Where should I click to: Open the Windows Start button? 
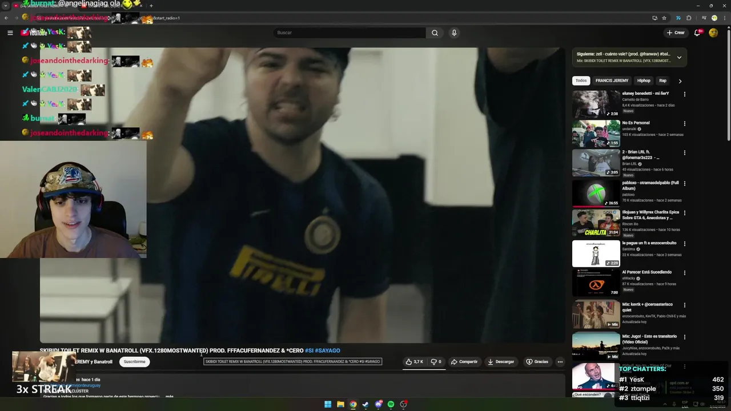coord(328,404)
